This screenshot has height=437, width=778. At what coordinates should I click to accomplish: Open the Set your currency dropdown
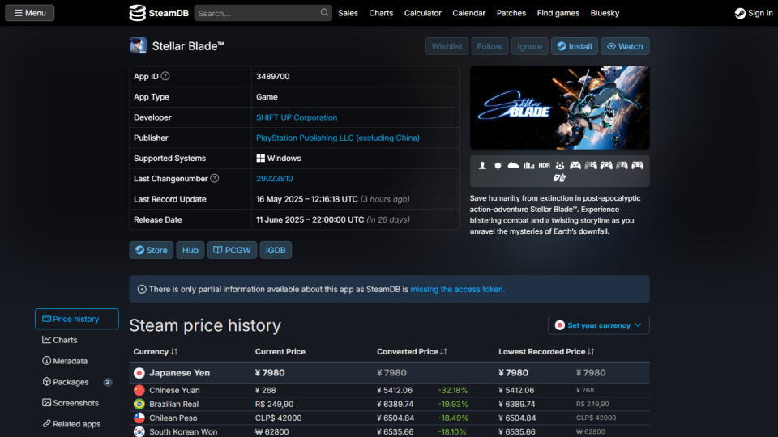pos(598,325)
